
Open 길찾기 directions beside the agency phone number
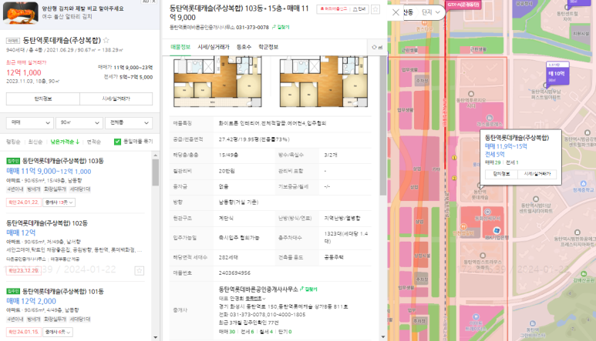point(281,27)
